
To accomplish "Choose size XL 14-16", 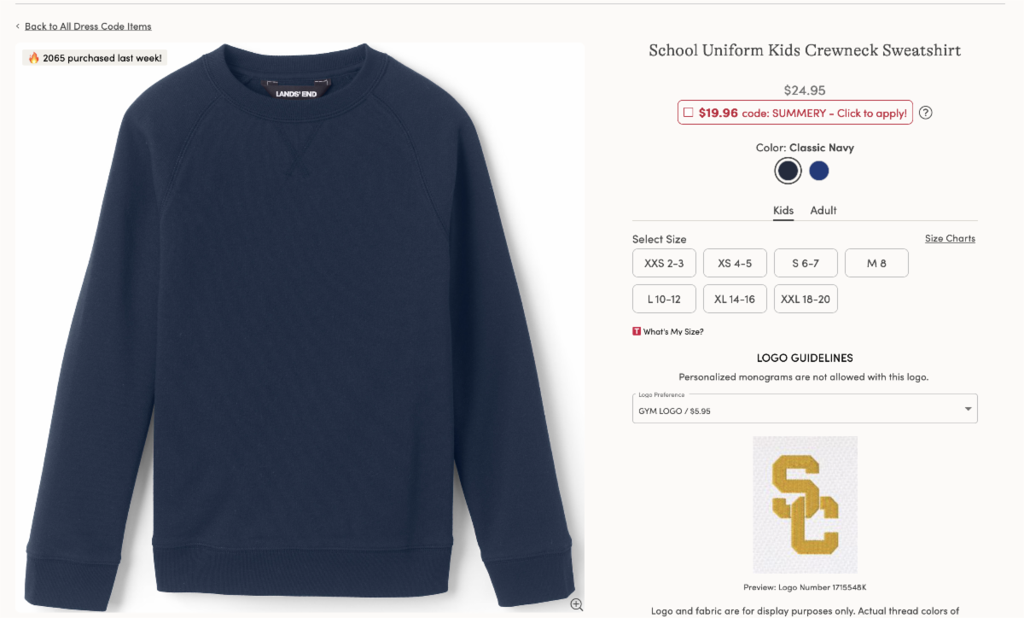I will tap(735, 299).
